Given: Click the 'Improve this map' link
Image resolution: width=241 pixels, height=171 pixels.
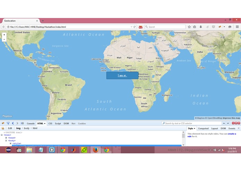Looking at the screenshot, I should 231,118.
